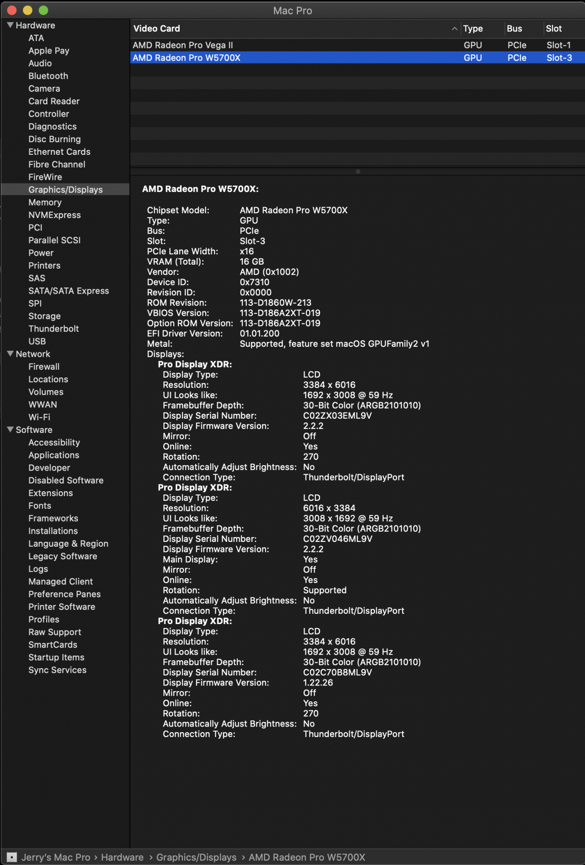
Task: Click the Bus column header
Action: (x=514, y=29)
